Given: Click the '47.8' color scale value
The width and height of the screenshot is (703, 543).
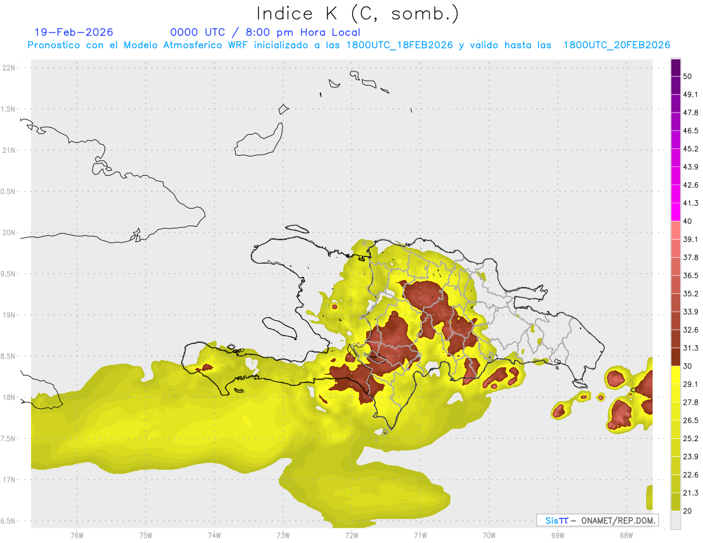Looking at the screenshot, I should tap(691, 112).
